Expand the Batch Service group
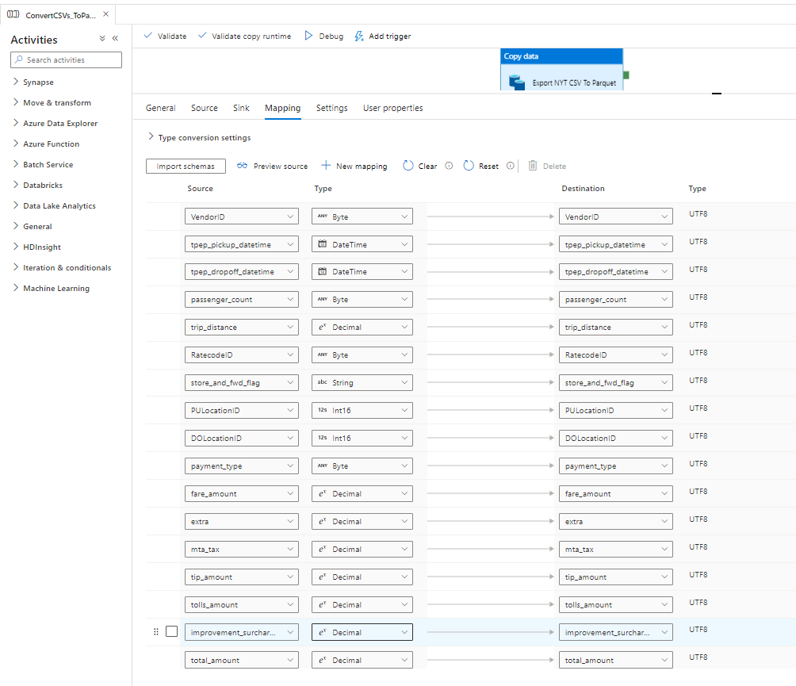796x686 pixels. click(15, 164)
